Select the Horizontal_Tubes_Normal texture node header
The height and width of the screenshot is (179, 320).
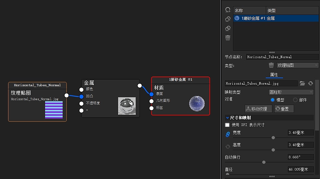point(37,85)
